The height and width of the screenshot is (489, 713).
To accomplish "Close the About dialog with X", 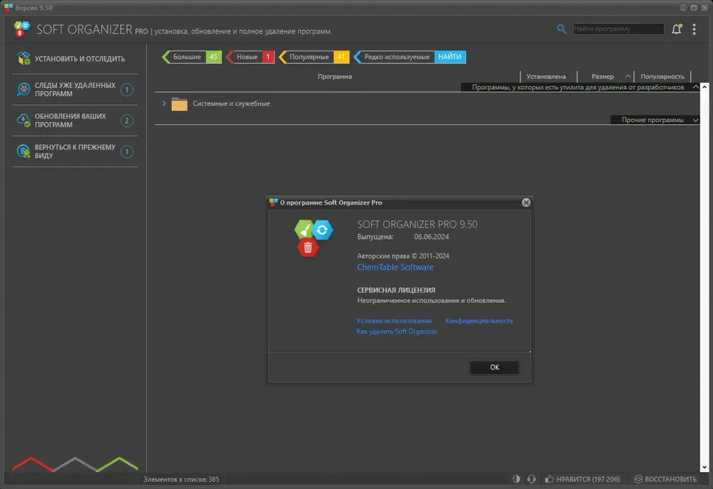I will (525, 202).
